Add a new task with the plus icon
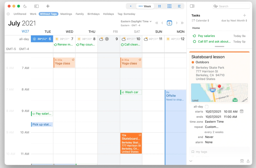 click(x=244, y=15)
